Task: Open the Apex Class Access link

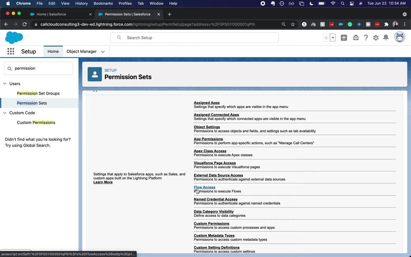Action: coord(210,151)
